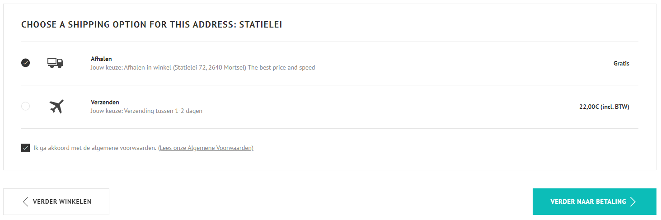Click the Gratis price label
The height and width of the screenshot is (220, 661).
click(621, 63)
